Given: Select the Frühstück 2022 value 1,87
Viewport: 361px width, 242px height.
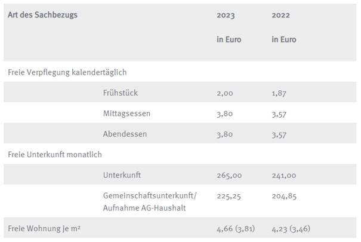Looking at the screenshot, I should point(279,93).
